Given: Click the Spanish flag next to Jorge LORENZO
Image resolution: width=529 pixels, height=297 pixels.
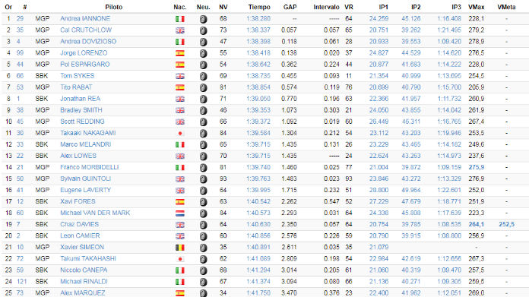Looking at the screenshot, I should click(180, 53).
